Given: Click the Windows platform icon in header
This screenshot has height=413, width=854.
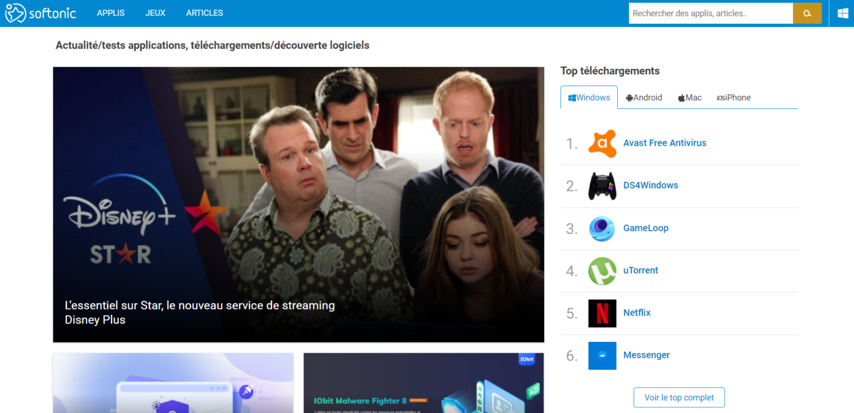Looking at the screenshot, I should [842, 13].
